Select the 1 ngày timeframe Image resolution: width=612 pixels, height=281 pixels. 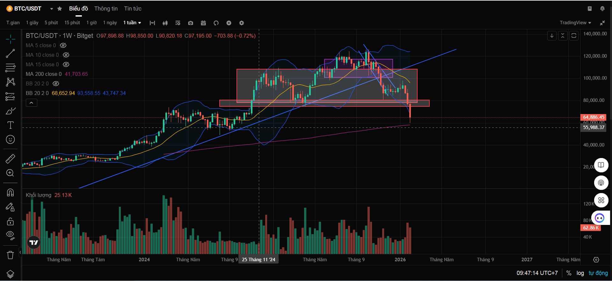coord(110,23)
